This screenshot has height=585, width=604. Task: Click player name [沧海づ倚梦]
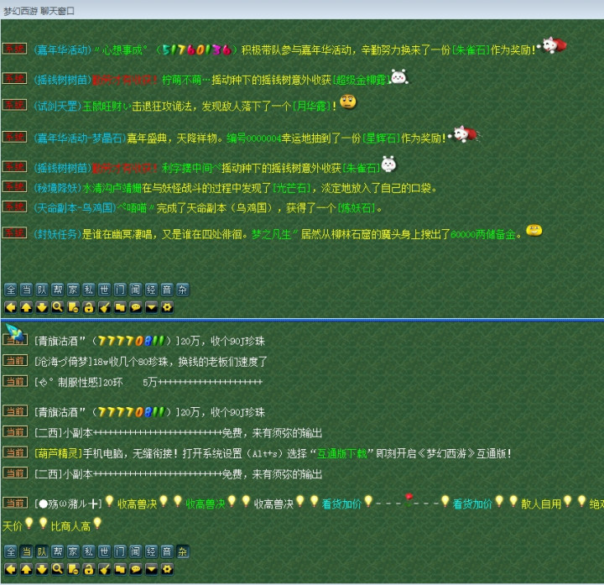[x=64, y=362]
